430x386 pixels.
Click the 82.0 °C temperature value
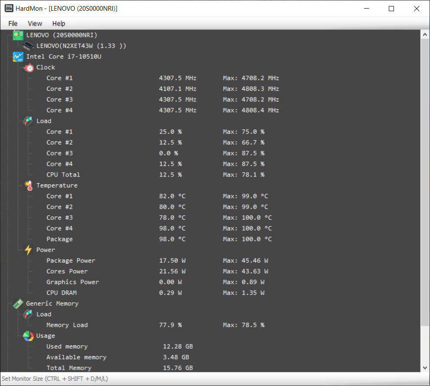pos(172,196)
